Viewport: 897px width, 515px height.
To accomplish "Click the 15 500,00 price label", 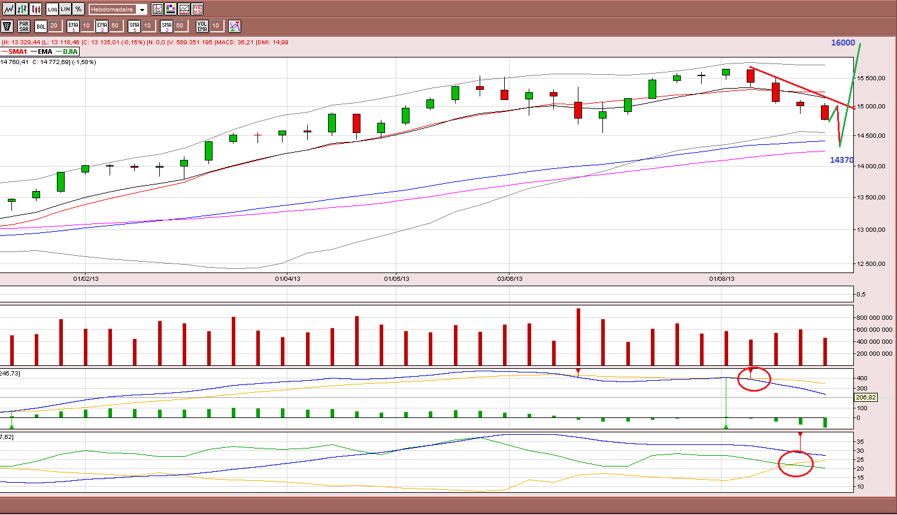I will [x=871, y=78].
